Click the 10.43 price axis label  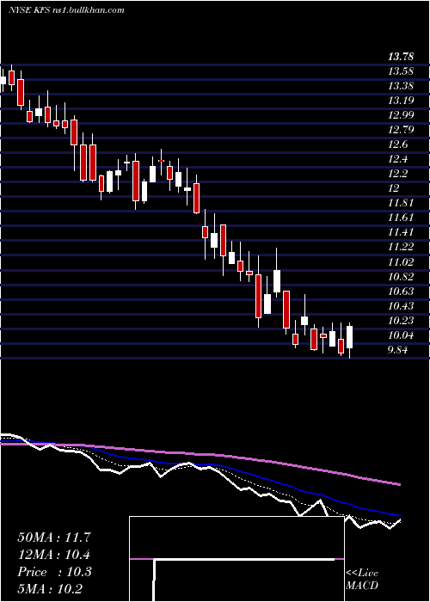tap(401, 305)
